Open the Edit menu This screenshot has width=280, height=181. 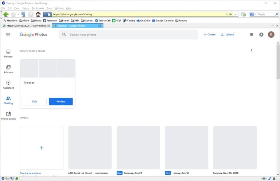click(x=9, y=8)
